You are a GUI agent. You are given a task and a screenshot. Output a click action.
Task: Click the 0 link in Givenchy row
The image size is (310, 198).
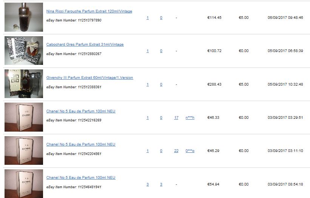[x=161, y=84]
